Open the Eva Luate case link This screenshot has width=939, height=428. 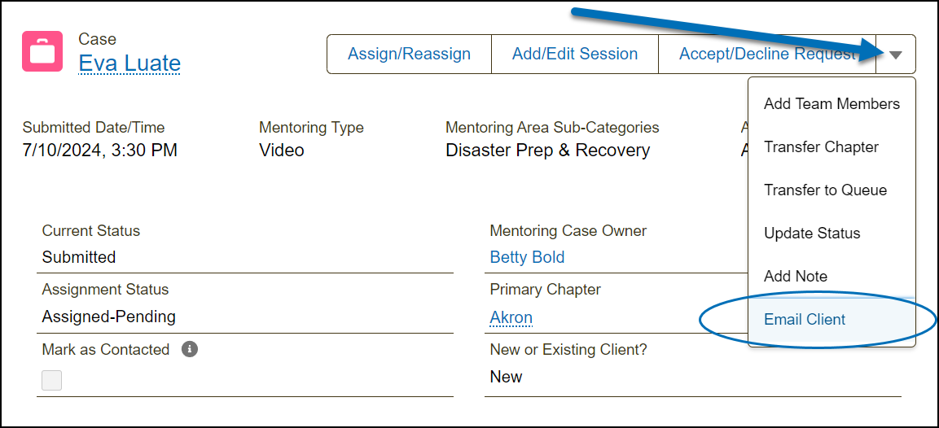[129, 63]
